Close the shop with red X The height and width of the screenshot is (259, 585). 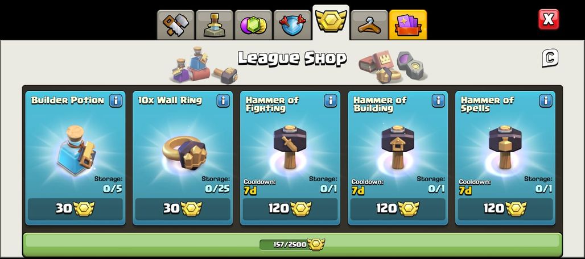coord(549,19)
